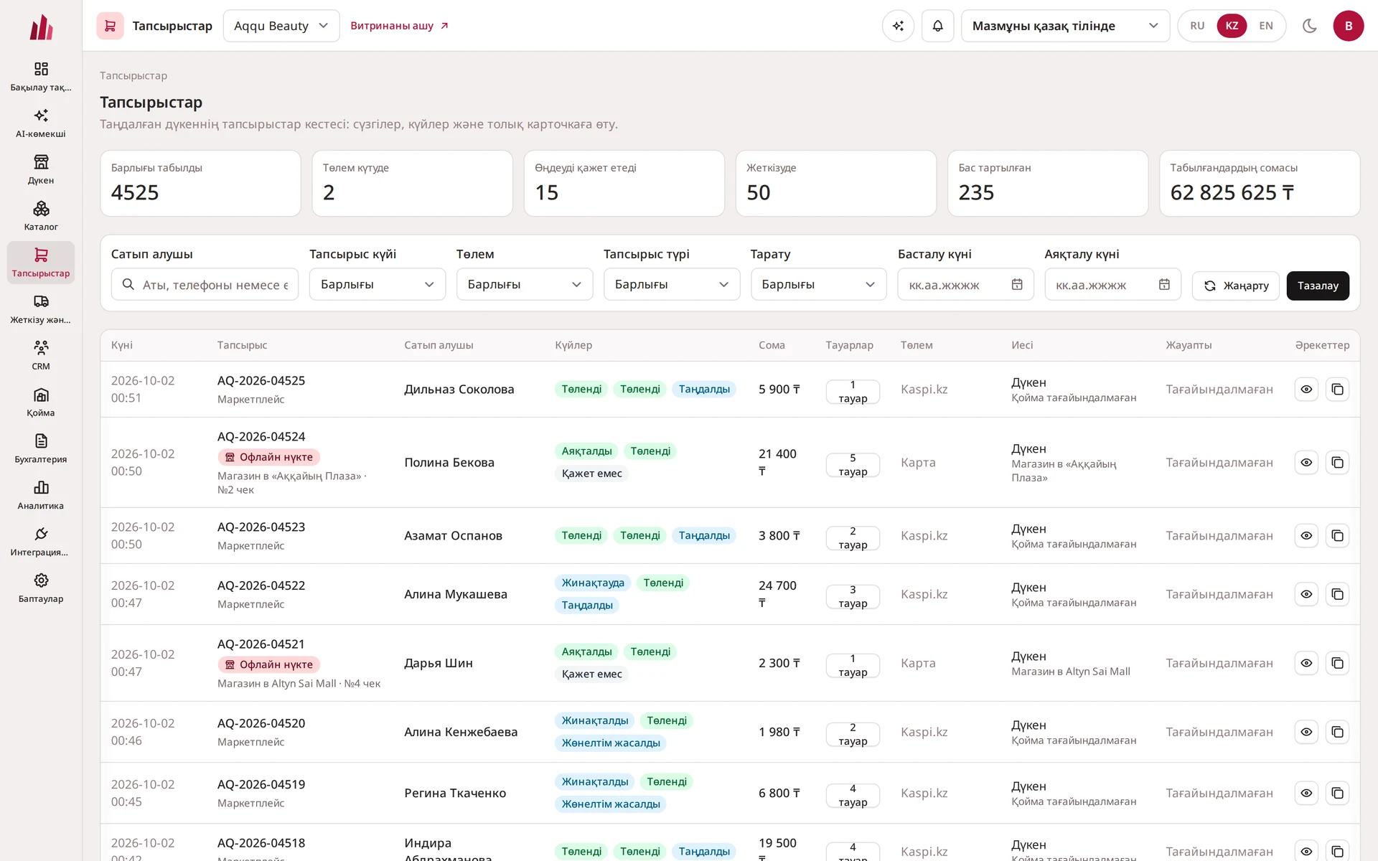Click the Аяқталу күні end date field
Viewport: 1378px width, 861px height.
[1112, 284]
